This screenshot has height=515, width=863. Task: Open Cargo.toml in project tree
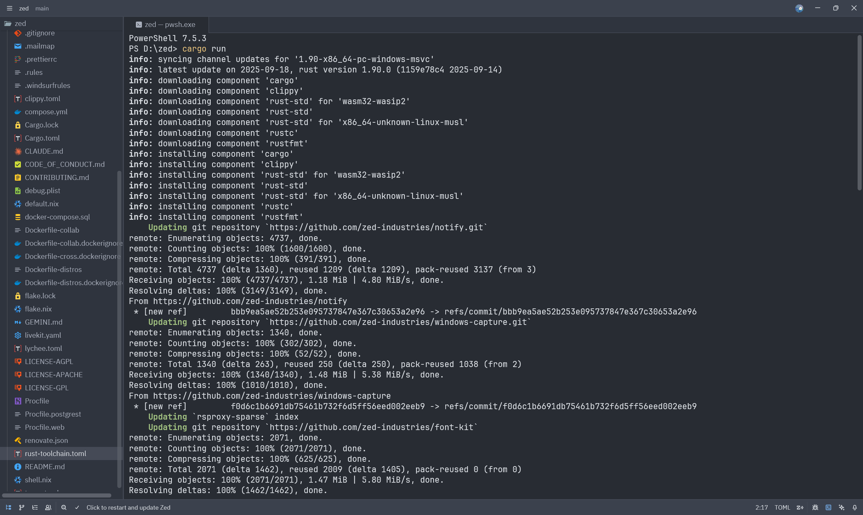(x=42, y=138)
